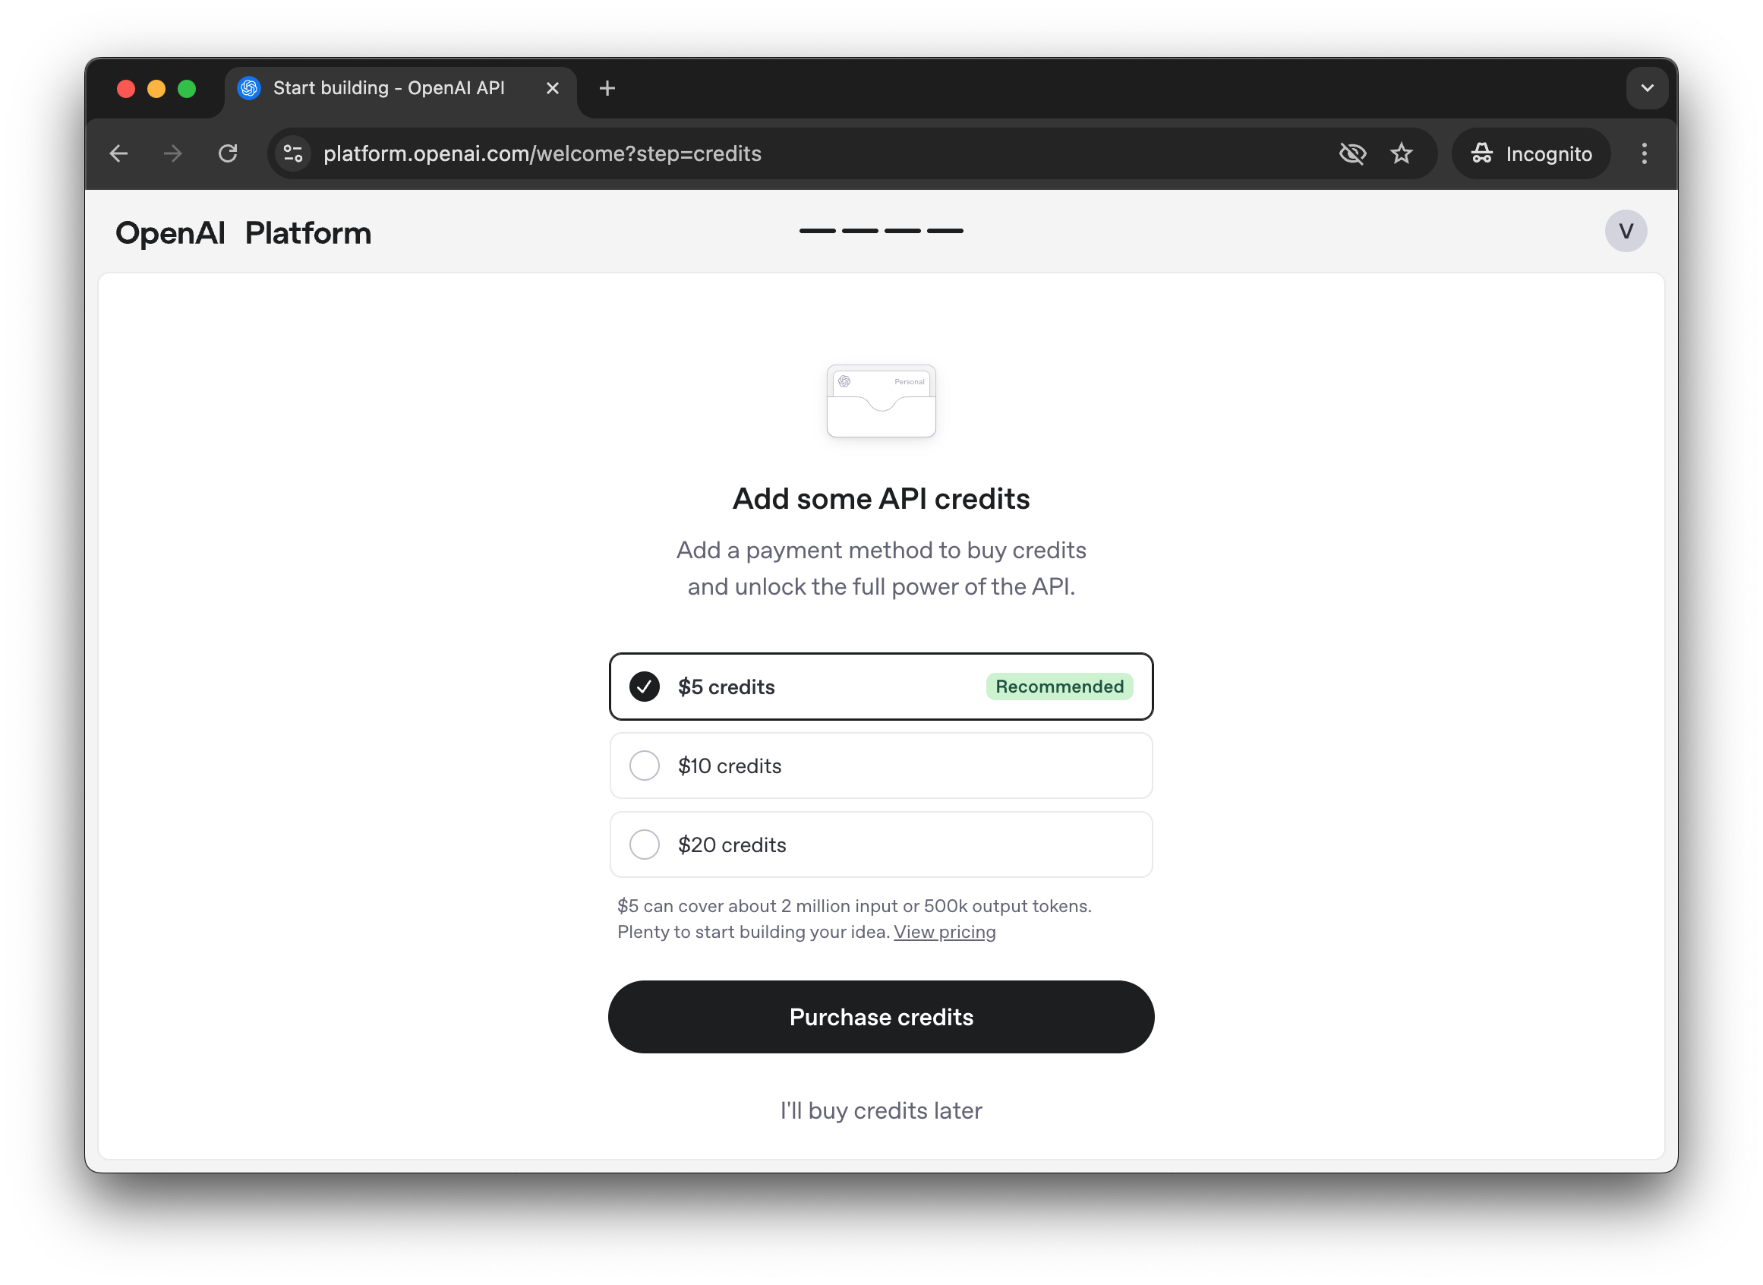Click the Purchase credits button
The height and width of the screenshot is (1285, 1763).
pos(881,1017)
